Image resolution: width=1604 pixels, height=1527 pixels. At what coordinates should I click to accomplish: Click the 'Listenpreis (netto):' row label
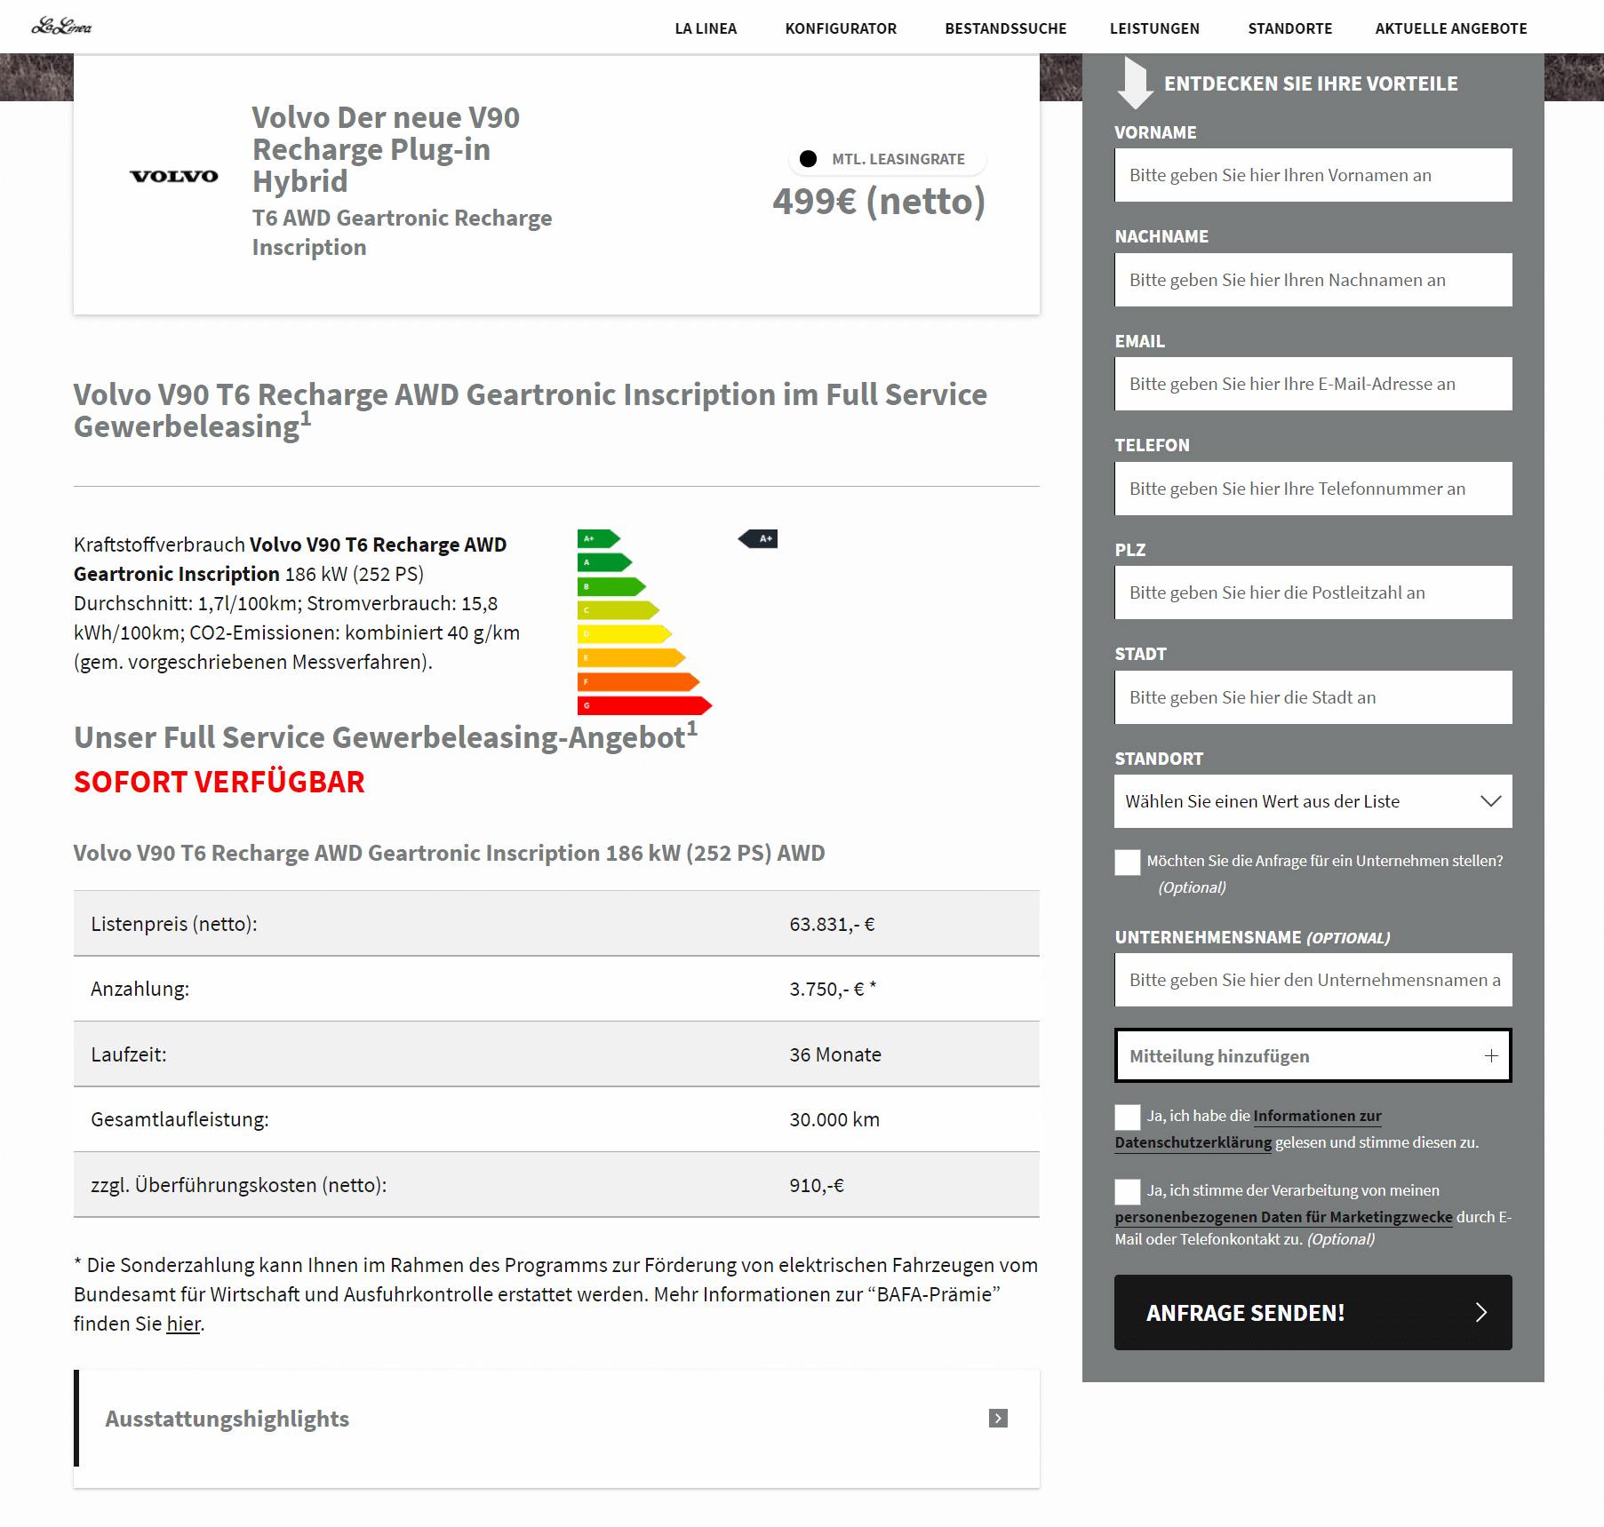point(174,924)
